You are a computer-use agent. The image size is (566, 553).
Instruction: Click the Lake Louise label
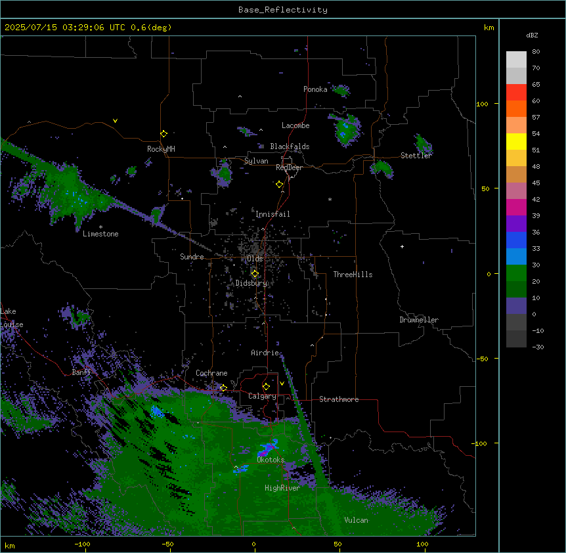point(12,318)
